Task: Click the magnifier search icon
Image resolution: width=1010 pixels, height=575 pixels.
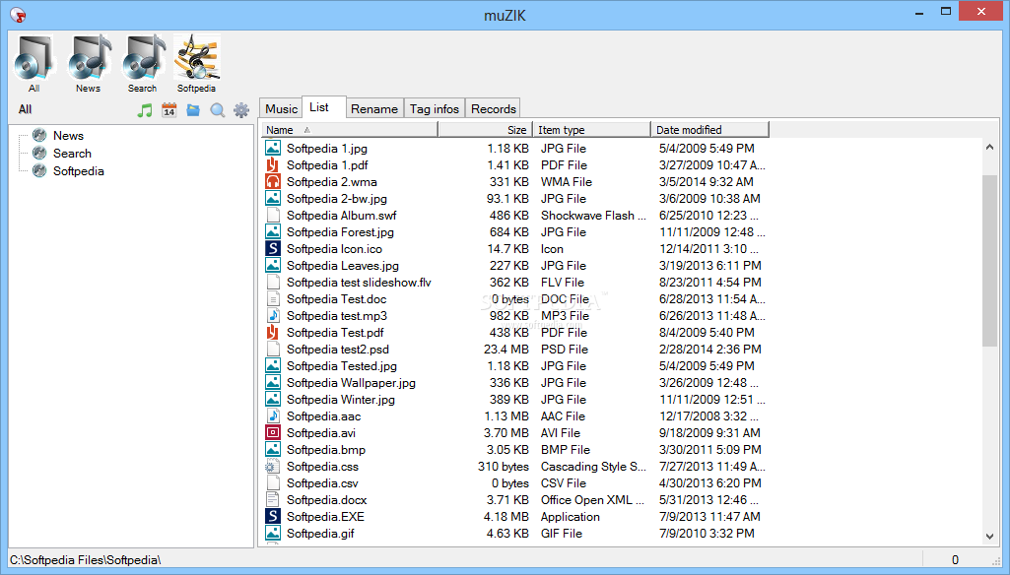Action: (x=218, y=110)
